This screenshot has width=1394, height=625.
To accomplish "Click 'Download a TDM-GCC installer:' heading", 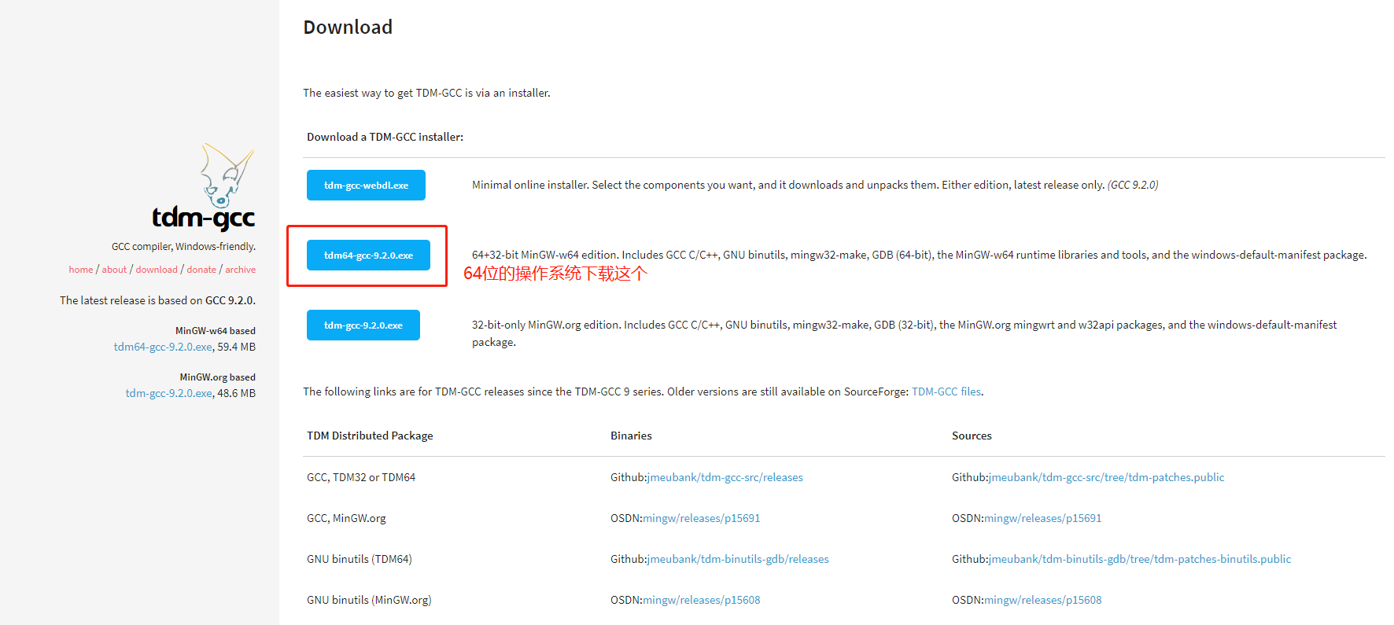I will point(385,137).
